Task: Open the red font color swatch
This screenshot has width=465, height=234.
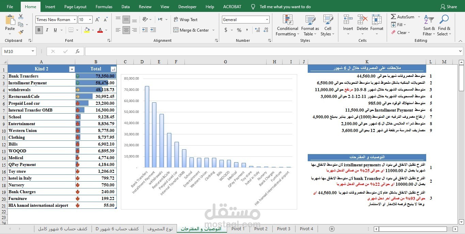Action: [x=100, y=30]
